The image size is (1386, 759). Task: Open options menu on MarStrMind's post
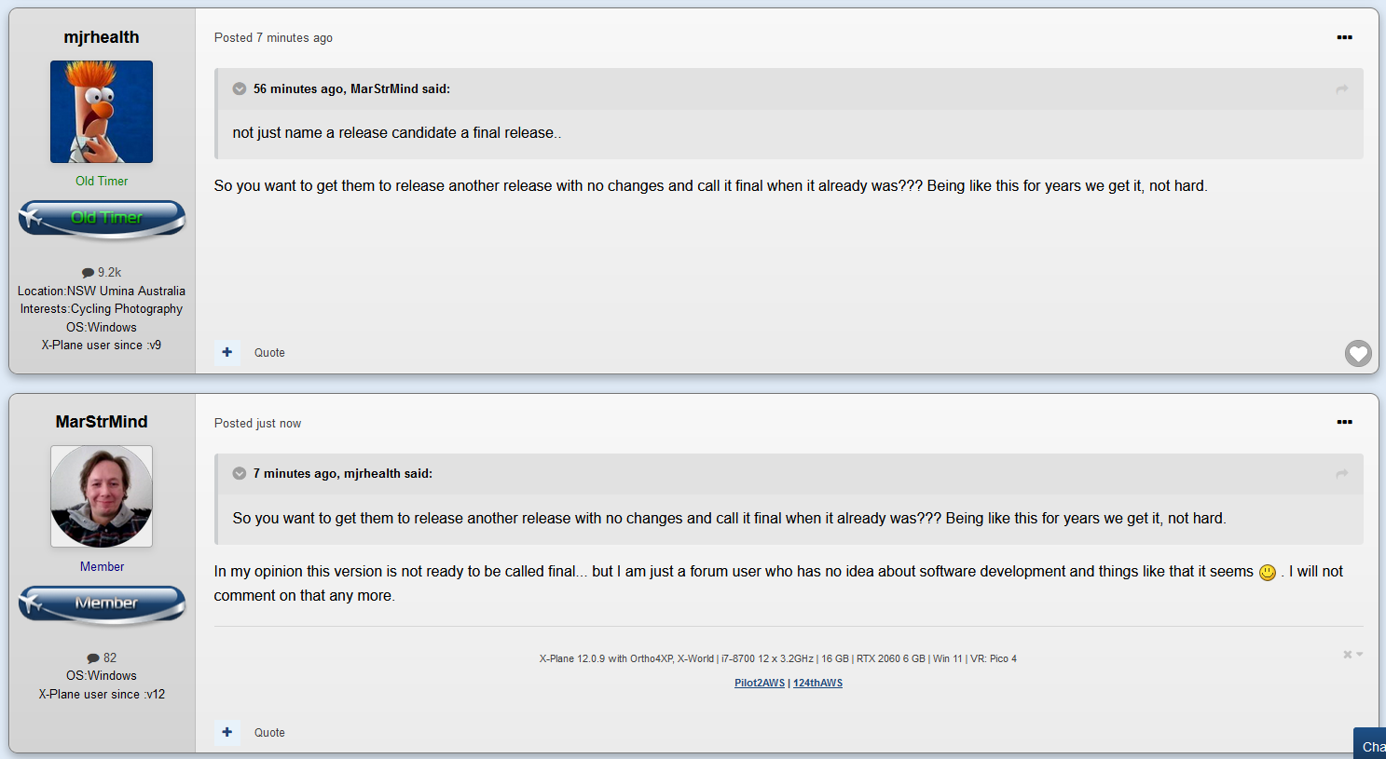coord(1344,422)
